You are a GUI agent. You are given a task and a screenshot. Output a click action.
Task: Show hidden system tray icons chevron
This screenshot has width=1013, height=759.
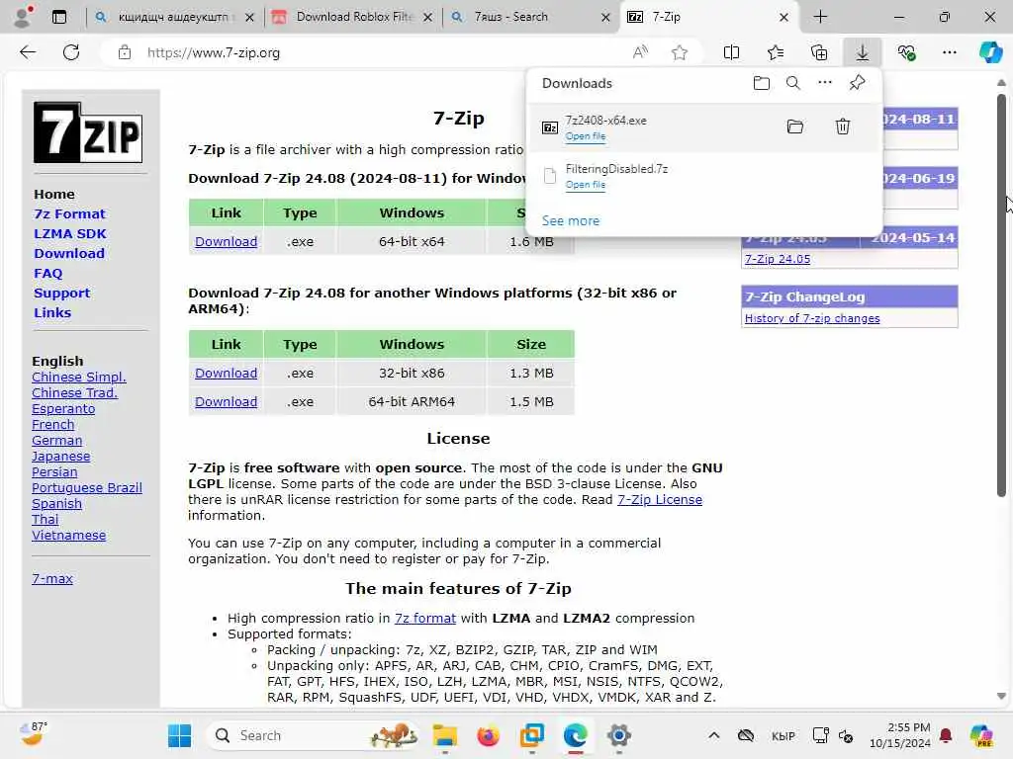(x=714, y=735)
